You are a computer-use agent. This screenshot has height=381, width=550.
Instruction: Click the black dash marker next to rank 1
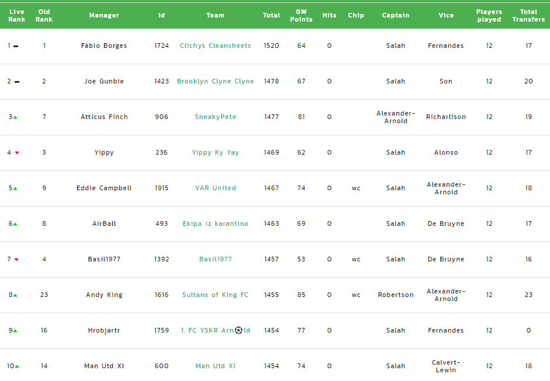(x=16, y=46)
